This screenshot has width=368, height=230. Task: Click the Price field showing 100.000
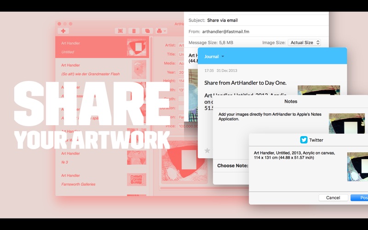[188, 126]
